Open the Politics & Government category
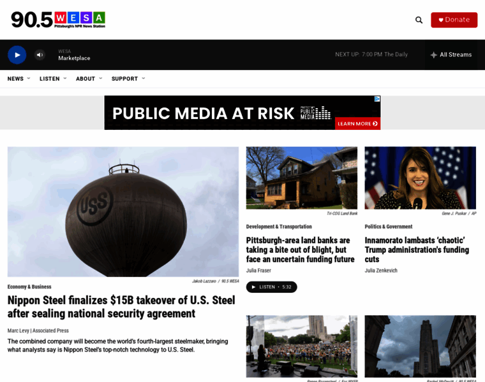Screen dimensions: 485x382 pos(389,227)
